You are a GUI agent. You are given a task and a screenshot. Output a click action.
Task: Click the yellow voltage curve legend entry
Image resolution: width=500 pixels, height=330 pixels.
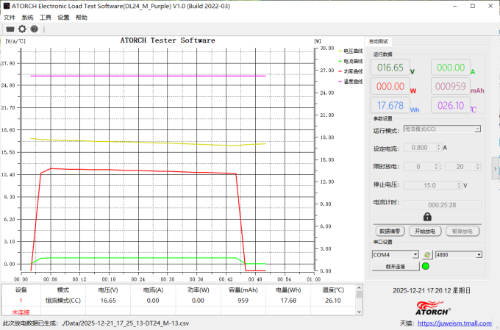coord(351,51)
